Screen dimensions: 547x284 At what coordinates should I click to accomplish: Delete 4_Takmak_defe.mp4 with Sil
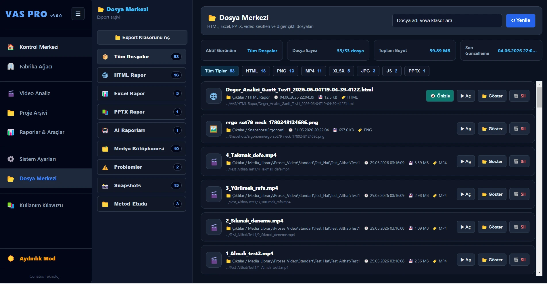point(519,161)
